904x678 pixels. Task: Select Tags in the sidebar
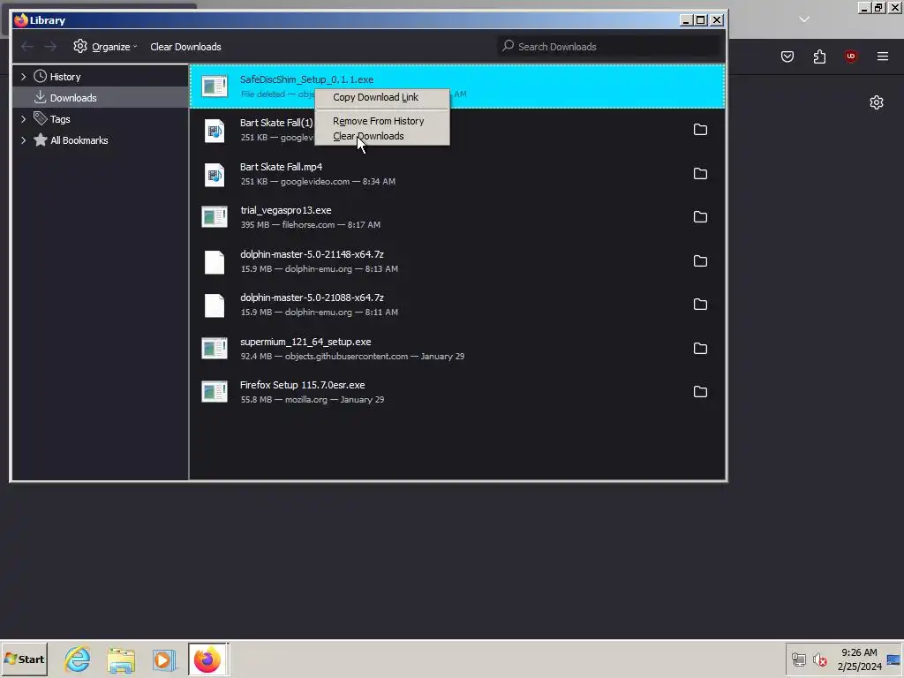coord(101,119)
